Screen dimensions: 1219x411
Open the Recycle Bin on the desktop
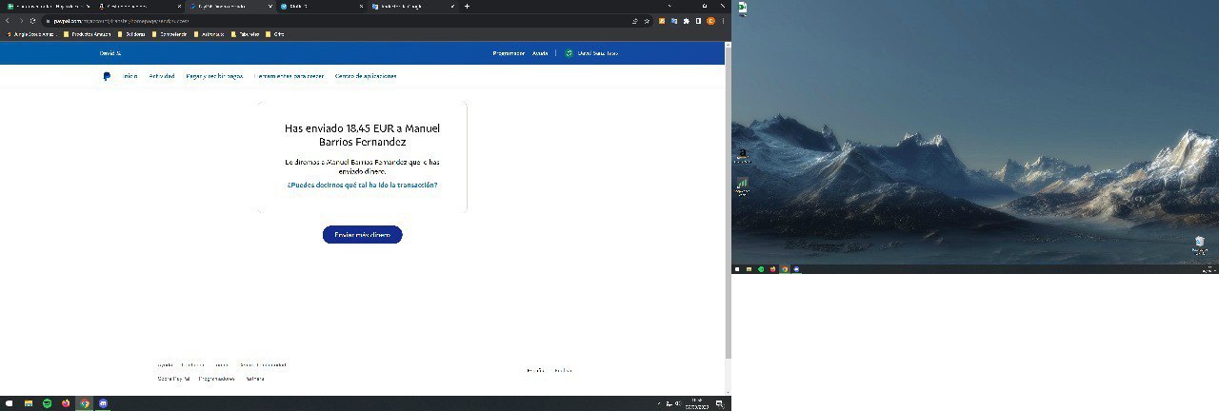pyautogui.click(x=1200, y=243)
